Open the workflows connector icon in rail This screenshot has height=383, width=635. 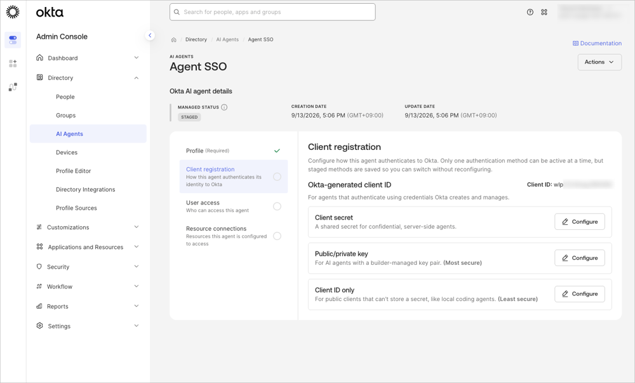click(x=13, y=87)
